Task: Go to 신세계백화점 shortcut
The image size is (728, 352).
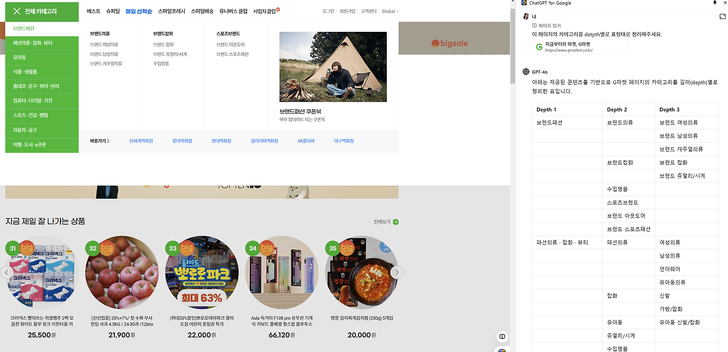Action: click(141, 141)
